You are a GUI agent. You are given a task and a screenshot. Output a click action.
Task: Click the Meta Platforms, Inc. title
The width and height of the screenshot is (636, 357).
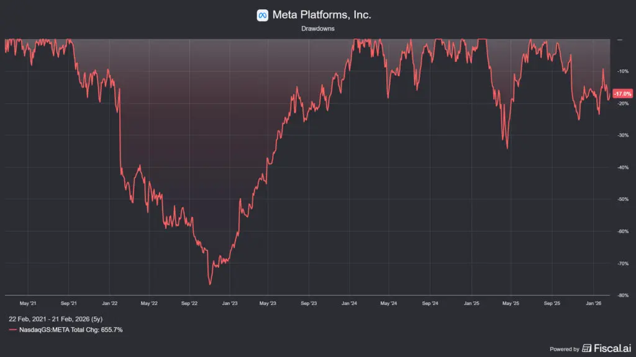point(322,15)
